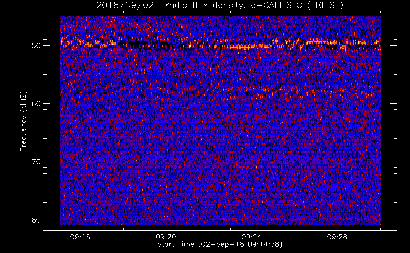Click the 09:28 time tick label
Screen dimensions: 410x253
pos(337,237)
